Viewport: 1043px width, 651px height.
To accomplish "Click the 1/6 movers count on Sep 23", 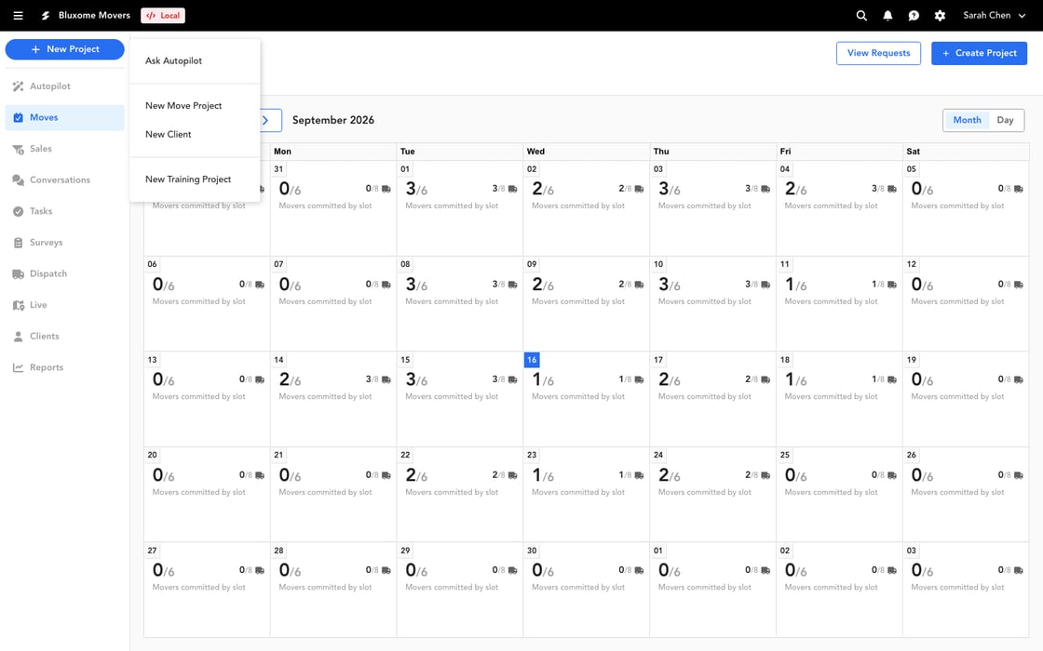I will pos(543,475).
